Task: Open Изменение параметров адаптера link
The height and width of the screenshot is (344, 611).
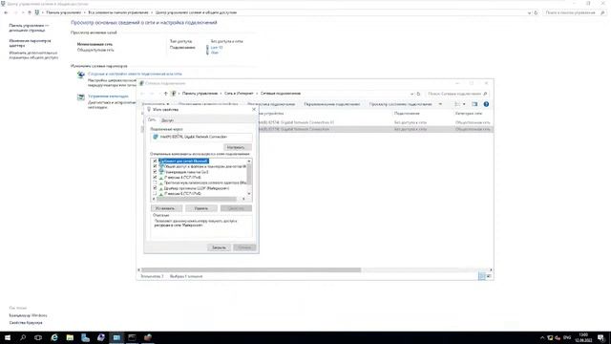Action: click(x=30, y=43)
